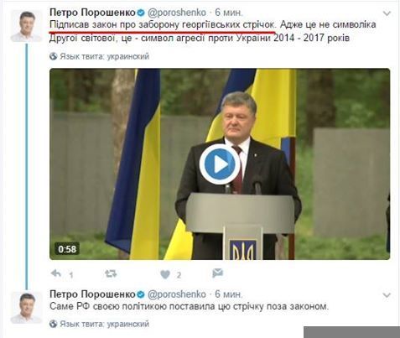Like the first tweet with heart icon
Viewport: 400px width, 338px height.
[x=165, y=274]
